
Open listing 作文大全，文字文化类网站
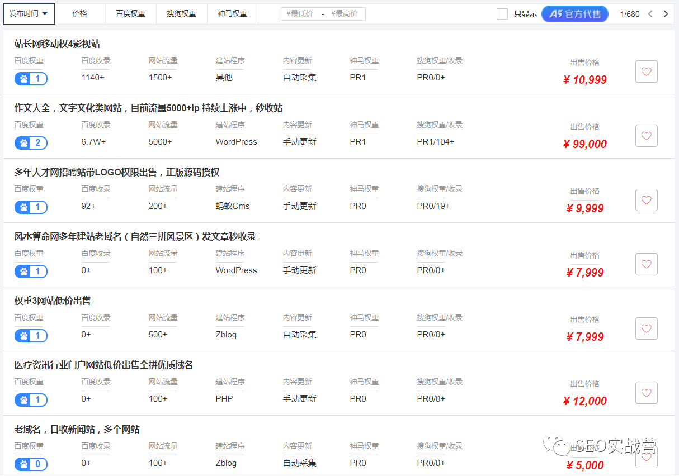148,108
